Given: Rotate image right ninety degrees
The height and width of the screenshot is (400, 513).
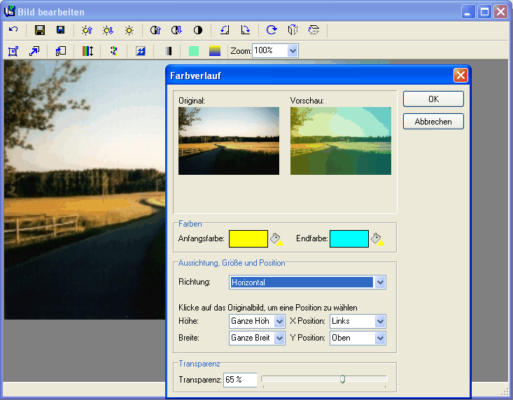Looking at the screenshot, I should (x=246, y=30).
